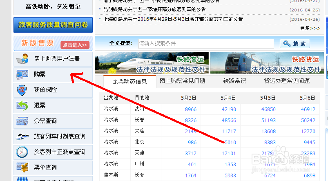Screen dimensions: 328x181
Task: Click 8966 tickets for 哈尔滨 to 沈阳
Action: [x=191, y=109]
